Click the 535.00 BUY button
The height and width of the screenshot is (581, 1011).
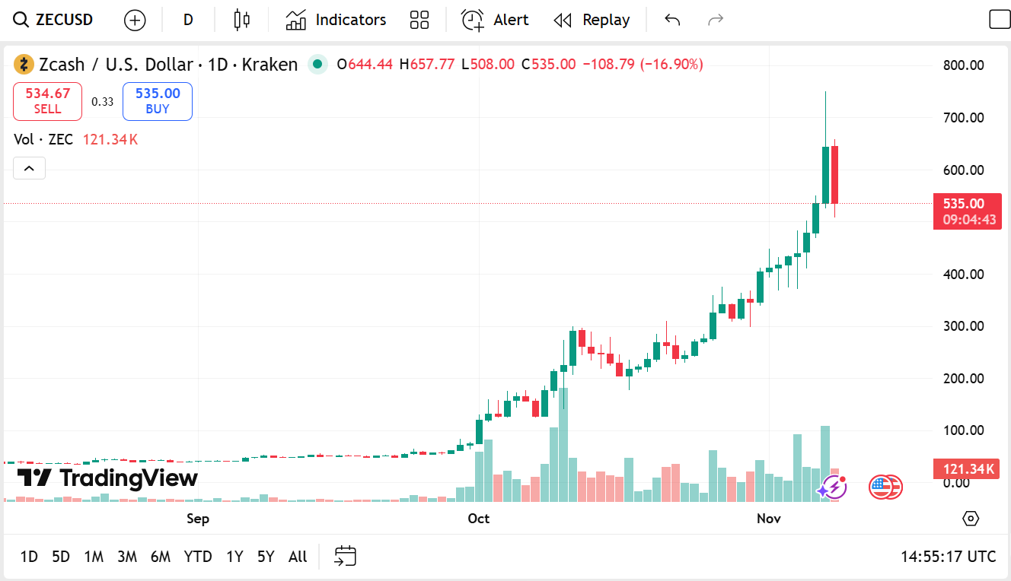(x=158, y=101)
